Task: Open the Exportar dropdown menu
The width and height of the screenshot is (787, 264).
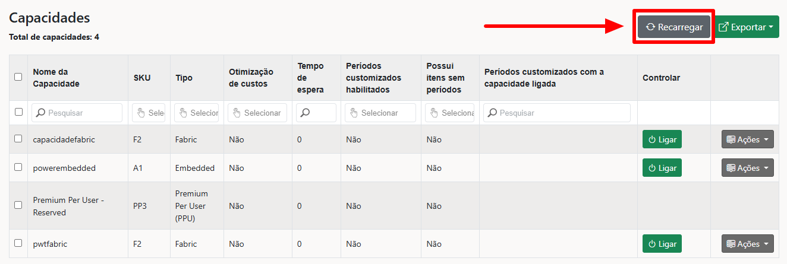Action: [747, 27]
